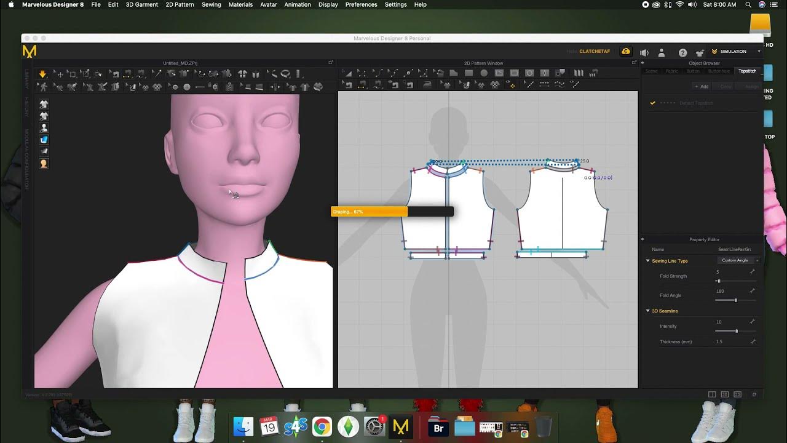Open Finder from the Dock
The height and width of the screenshot is (443, 787).
coord(243,426)
